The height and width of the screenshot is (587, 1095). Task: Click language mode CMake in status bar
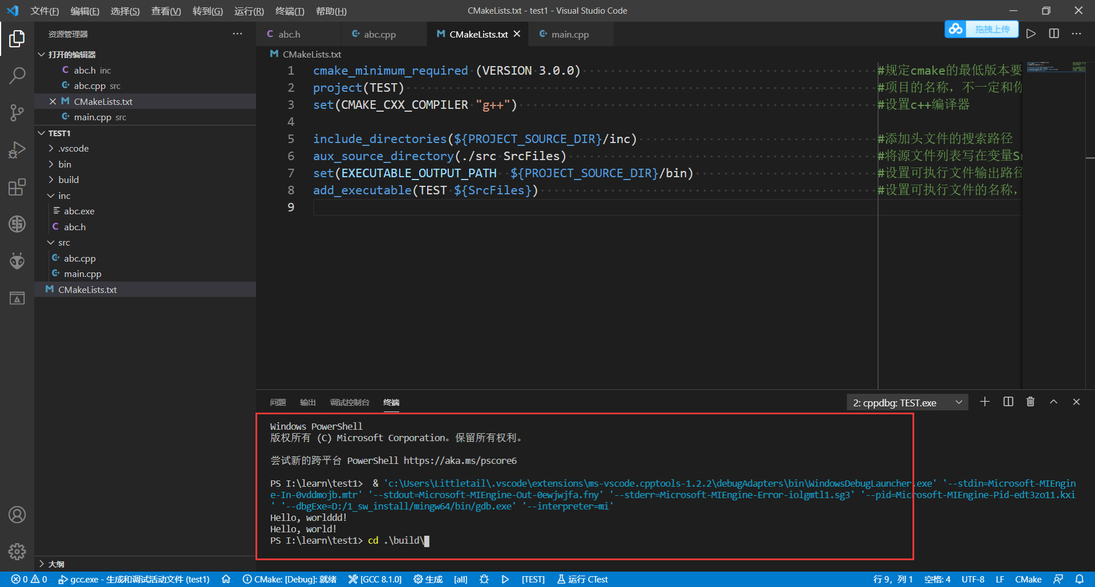click(x=1028, y=579)
